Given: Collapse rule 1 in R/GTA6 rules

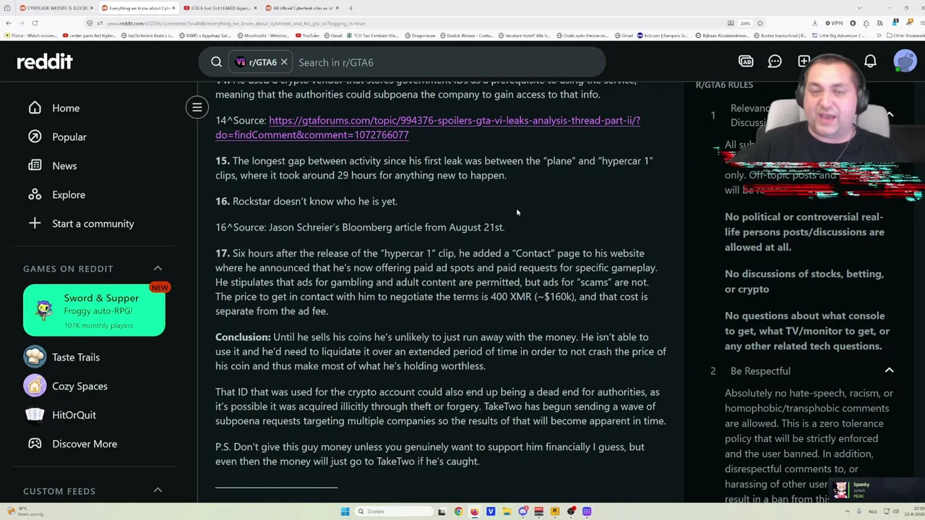Looking at the screenshot, I should (x=890, y=115).
